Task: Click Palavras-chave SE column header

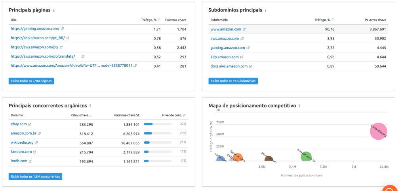Action: pos(127,115)
